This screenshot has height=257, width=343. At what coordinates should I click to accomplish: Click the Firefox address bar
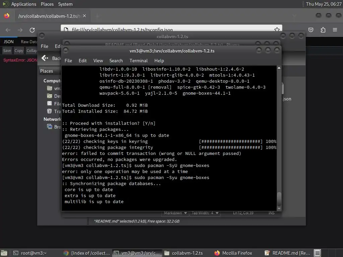[x=171, y=29]
